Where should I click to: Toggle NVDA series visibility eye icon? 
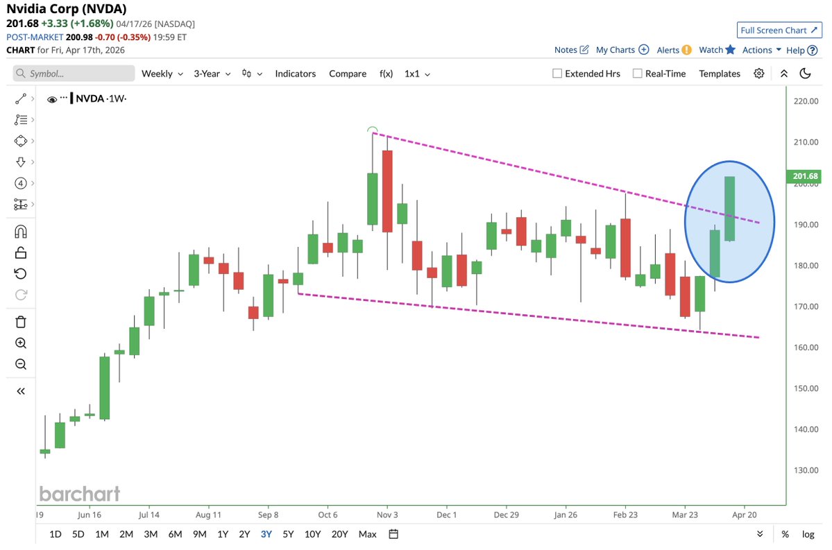52,99
